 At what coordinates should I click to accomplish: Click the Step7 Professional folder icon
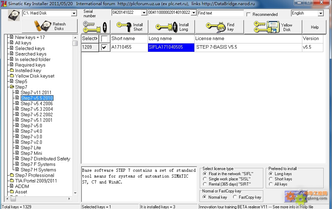(12, 175)
